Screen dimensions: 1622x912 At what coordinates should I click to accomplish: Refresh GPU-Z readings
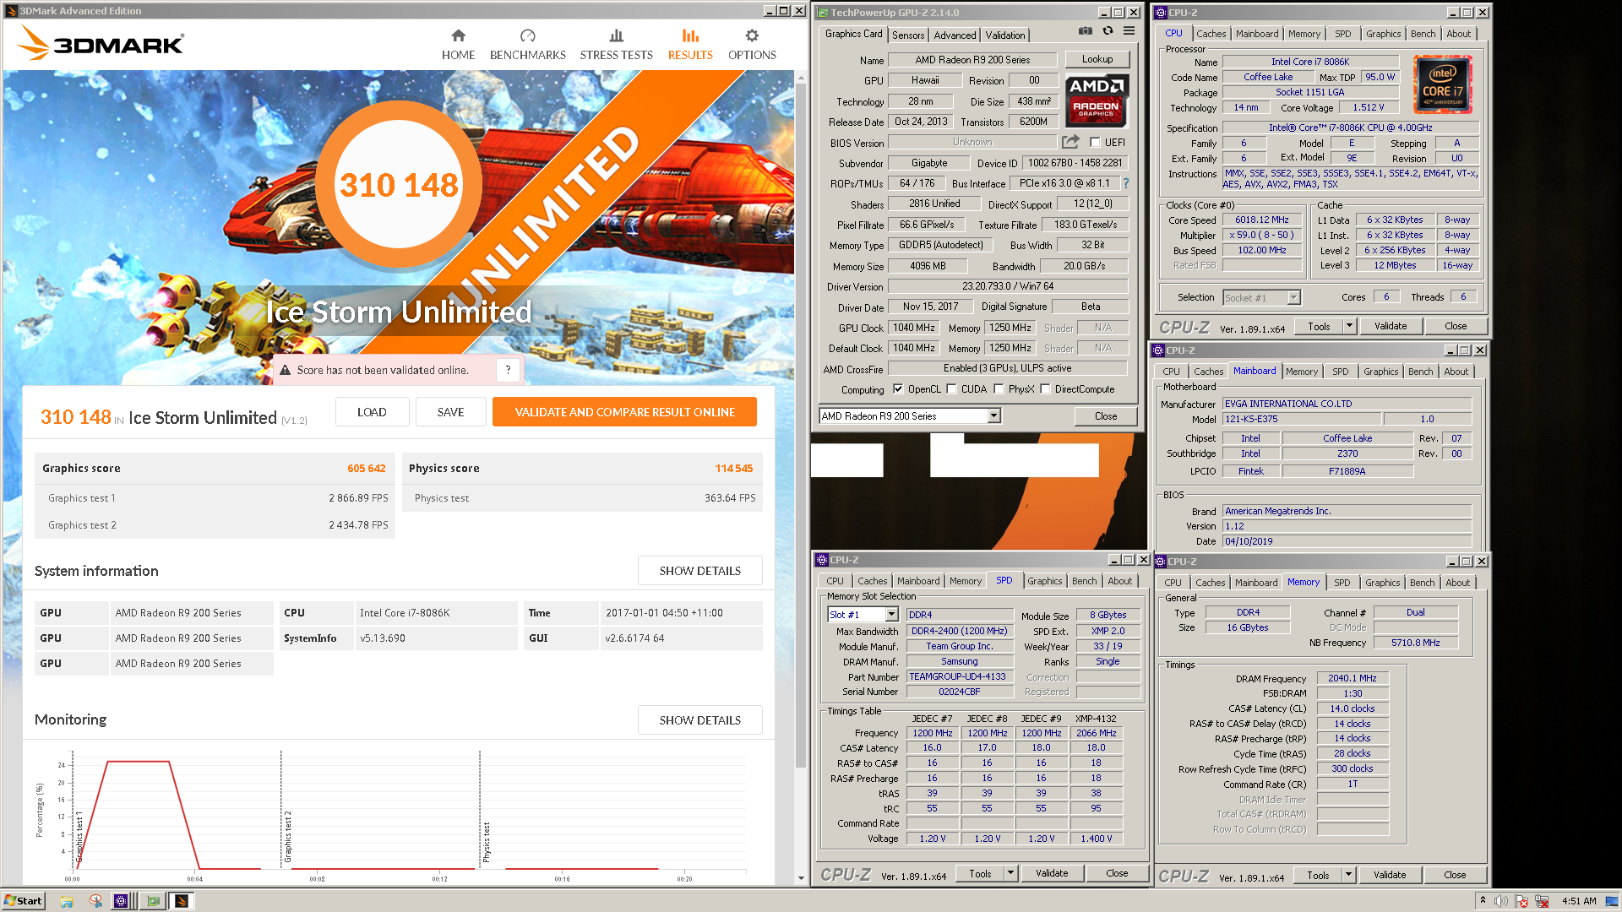1108,31
